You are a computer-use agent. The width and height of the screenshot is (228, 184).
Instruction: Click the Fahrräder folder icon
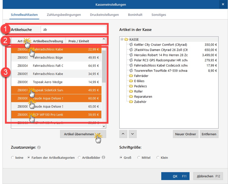click(x=131, y=76)
